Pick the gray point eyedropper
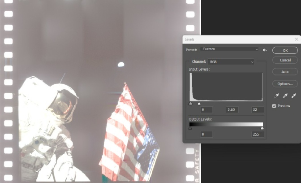This screenshot has width=301, height=183. [x=285, y=96]
